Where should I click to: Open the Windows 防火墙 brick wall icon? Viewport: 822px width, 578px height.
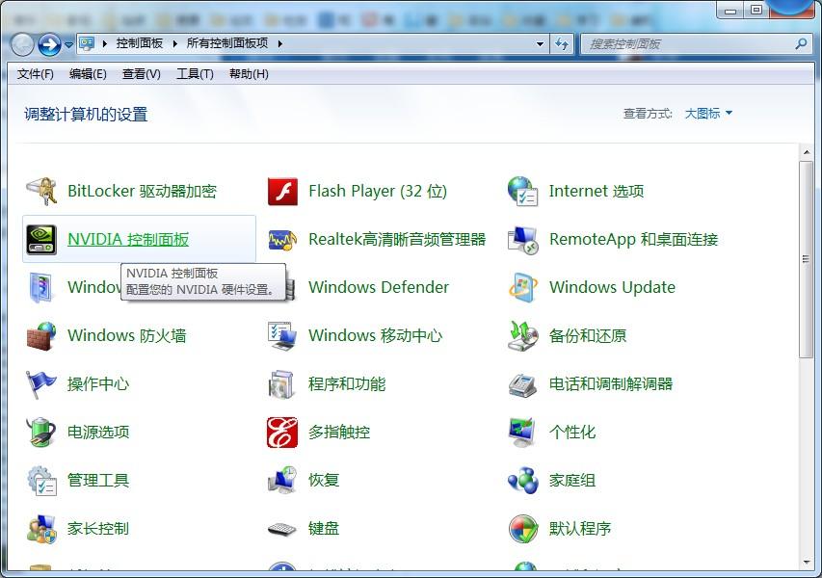coord(41,336)
